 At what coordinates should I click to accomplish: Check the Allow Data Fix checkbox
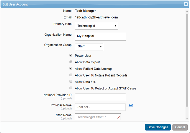[71, 82]
